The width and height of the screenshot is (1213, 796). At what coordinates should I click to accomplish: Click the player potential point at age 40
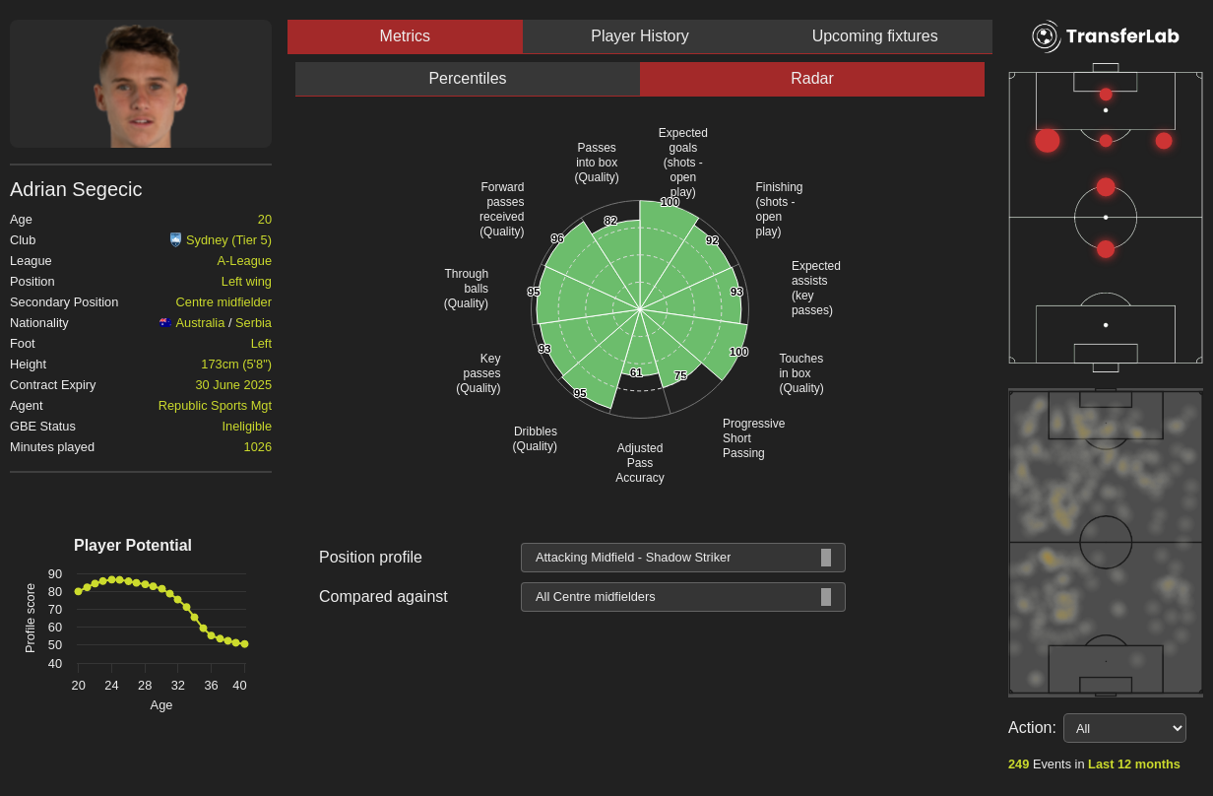tap(244, 644)
